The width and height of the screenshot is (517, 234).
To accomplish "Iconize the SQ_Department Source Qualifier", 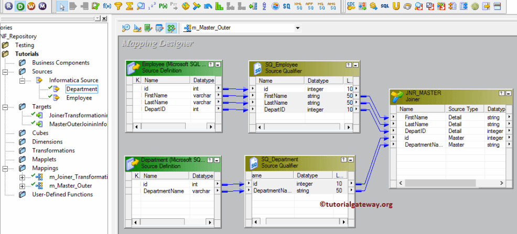I will pyautogui.click(x=350, y=159).
